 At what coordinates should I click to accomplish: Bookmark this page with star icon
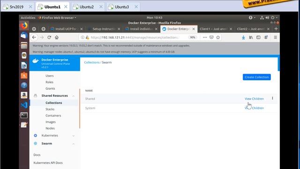[x=218, y=38]
